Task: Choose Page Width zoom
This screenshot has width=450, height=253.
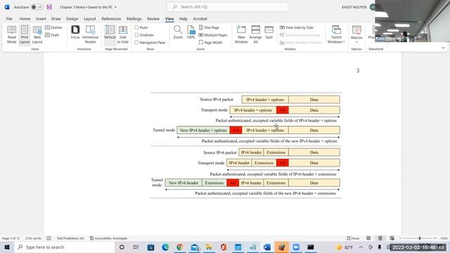Action: click(210, 42)
